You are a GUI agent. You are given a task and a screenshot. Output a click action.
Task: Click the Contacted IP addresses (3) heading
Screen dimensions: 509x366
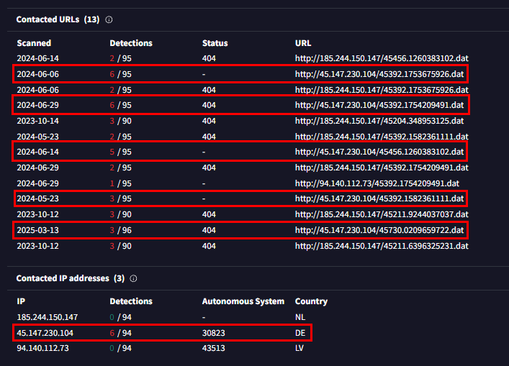pyautogui.click(x=70, y=278)
